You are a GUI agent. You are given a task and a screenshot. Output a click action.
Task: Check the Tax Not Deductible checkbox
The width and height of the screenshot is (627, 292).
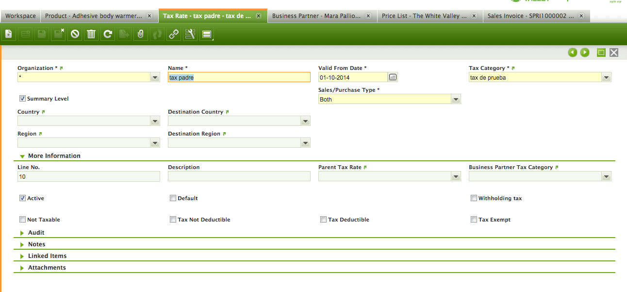click(x=173, y=220)
